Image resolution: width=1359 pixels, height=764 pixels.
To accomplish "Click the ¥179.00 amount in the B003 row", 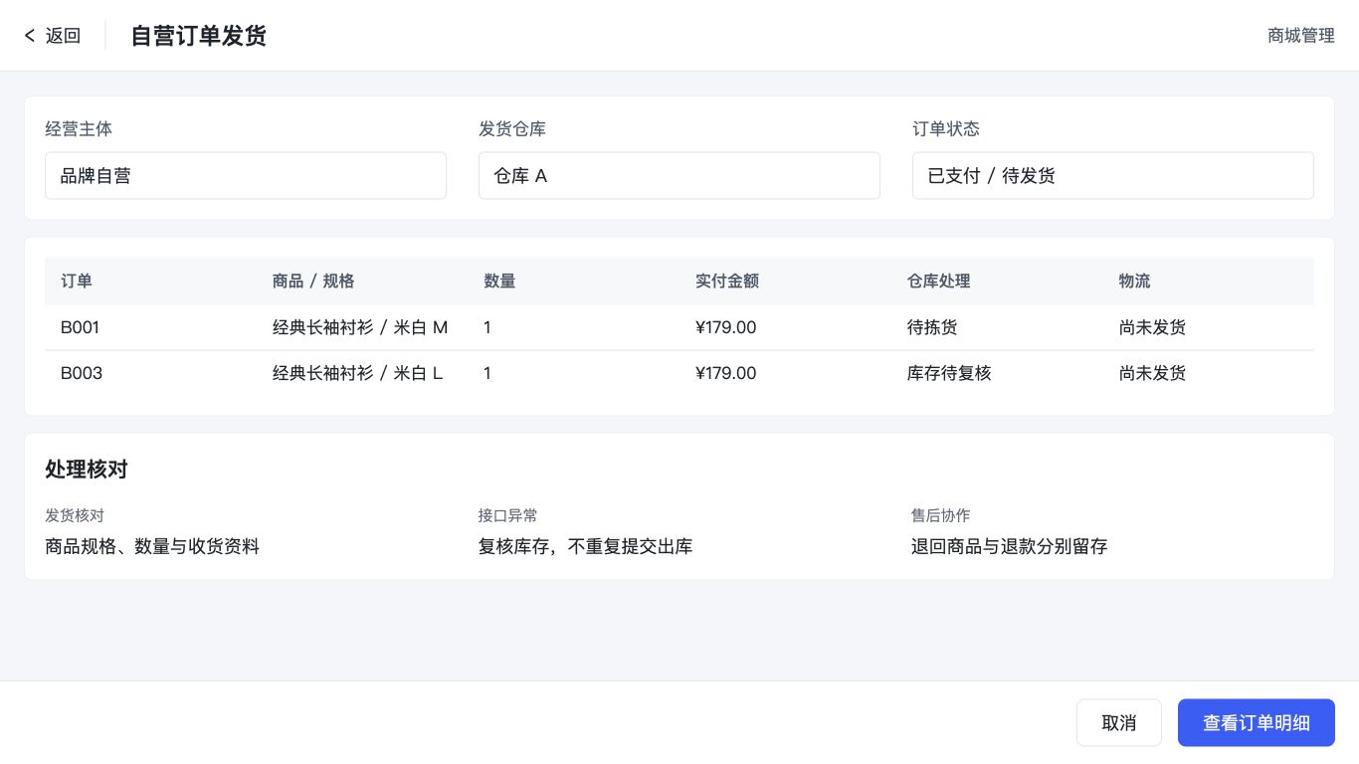I will pyautogui.click(x=726, y=373).
